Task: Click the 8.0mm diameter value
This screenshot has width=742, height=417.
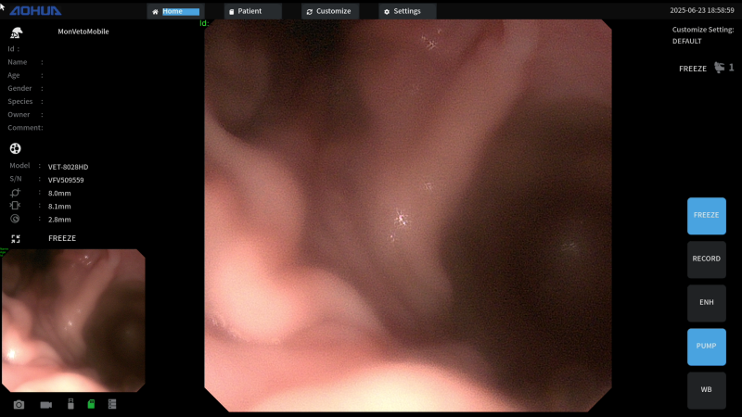Action: click(x=59, y=194)
